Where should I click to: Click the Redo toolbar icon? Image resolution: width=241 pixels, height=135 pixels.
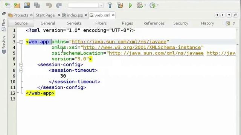tap(59, 5)
